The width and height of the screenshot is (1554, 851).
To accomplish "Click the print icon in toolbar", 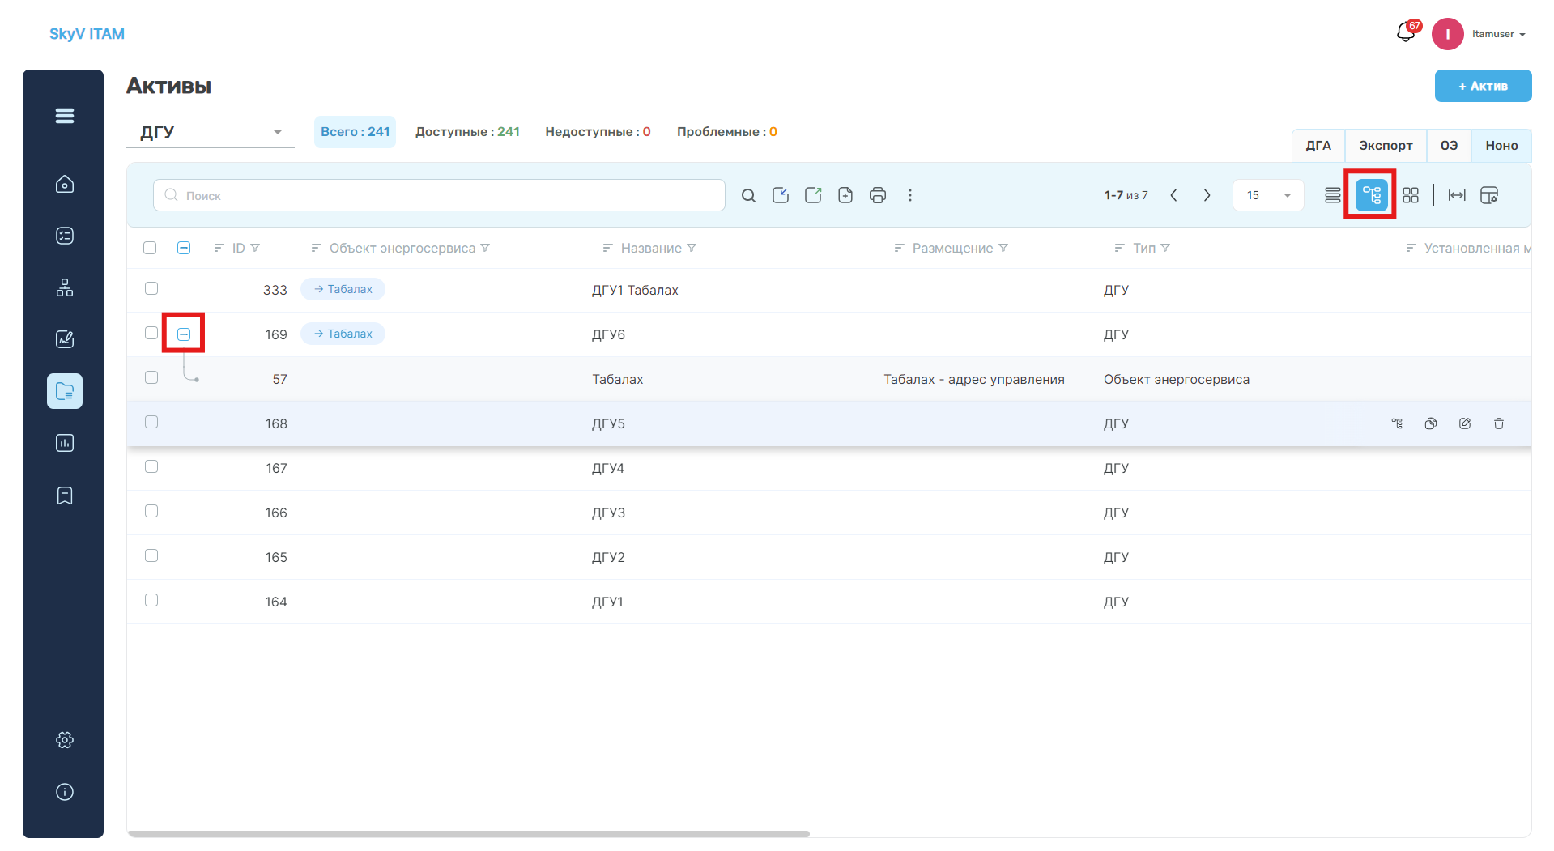I will (x=878, y=195).
